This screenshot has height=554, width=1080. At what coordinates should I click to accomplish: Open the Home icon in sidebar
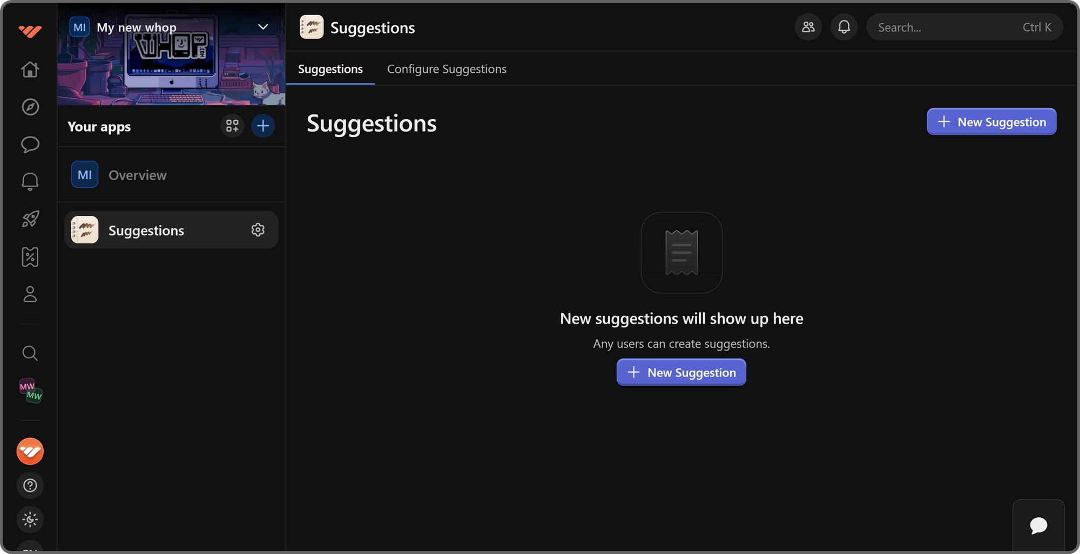[x=30, y=70]
